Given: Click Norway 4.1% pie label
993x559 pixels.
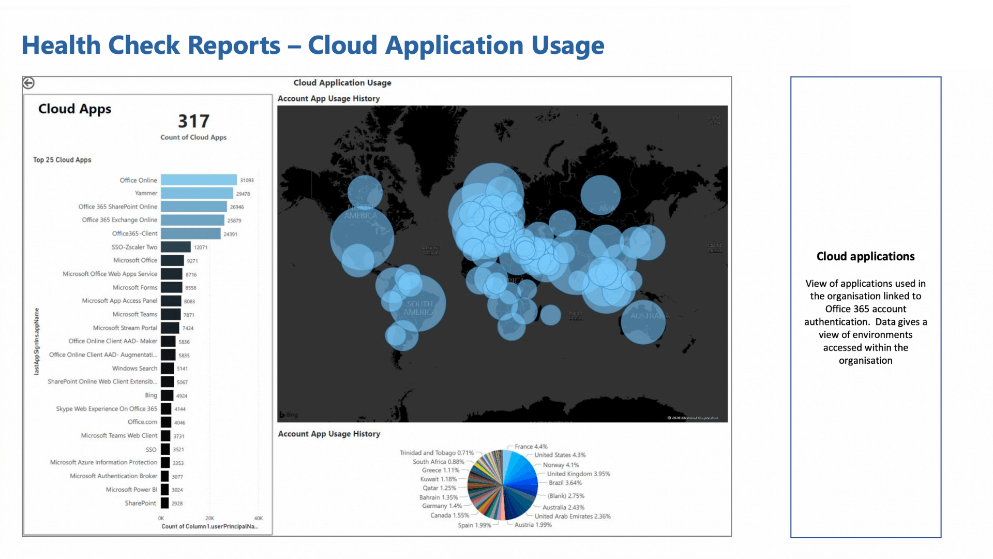Looking at the screenshot, I should [561, 465].
